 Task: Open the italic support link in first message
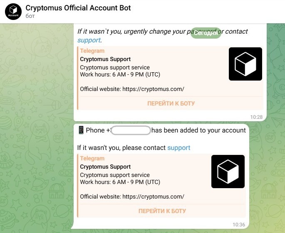point(89,40)
